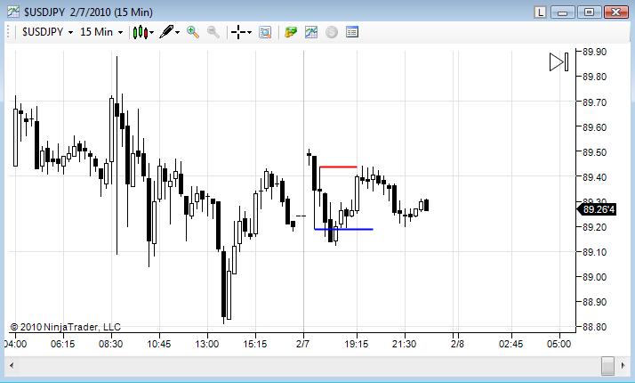Expand the chart style dropdown arrow
The height and width of the screenshot is (383, 635).
[152, 32]
